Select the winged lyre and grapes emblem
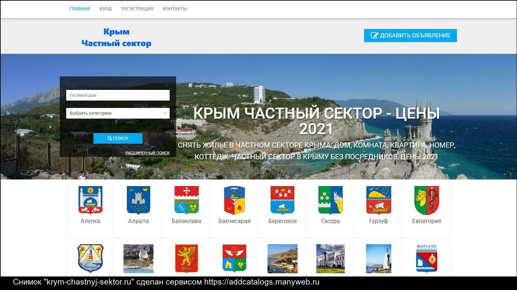This screenshot has height=290, width=517. (x=234, y=258)
